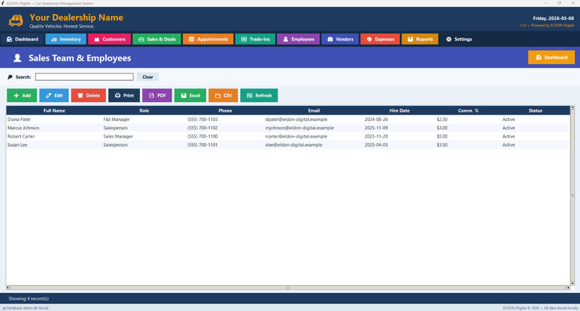This screenshot has height=311, width=580.
Task: Click email dpatel@eldon-digital.example
Action: click(296, 120)
